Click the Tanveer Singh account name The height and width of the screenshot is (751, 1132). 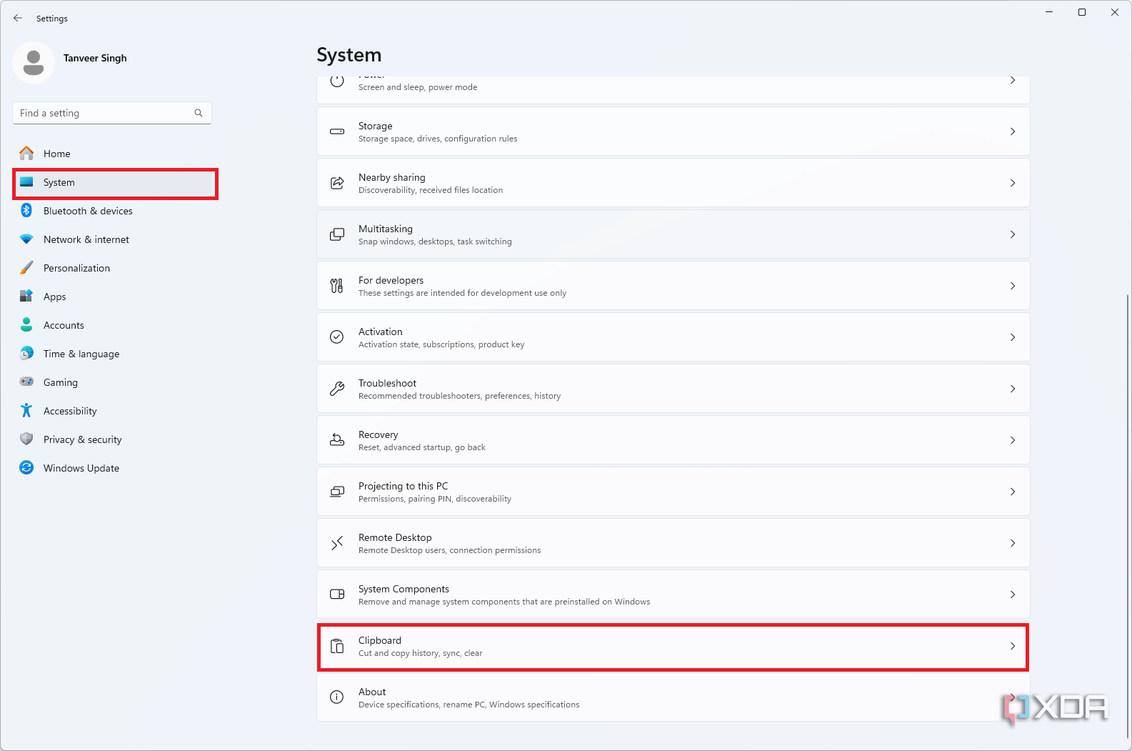coord(95,58)
